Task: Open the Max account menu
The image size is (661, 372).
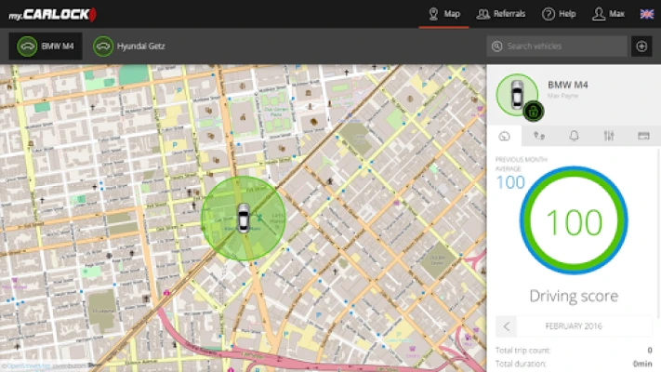Action: (608, 14)
